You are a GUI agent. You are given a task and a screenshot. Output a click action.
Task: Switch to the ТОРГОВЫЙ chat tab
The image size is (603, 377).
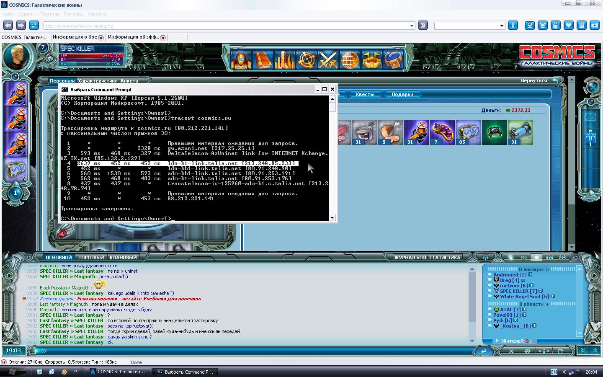(x=91, y=257)
